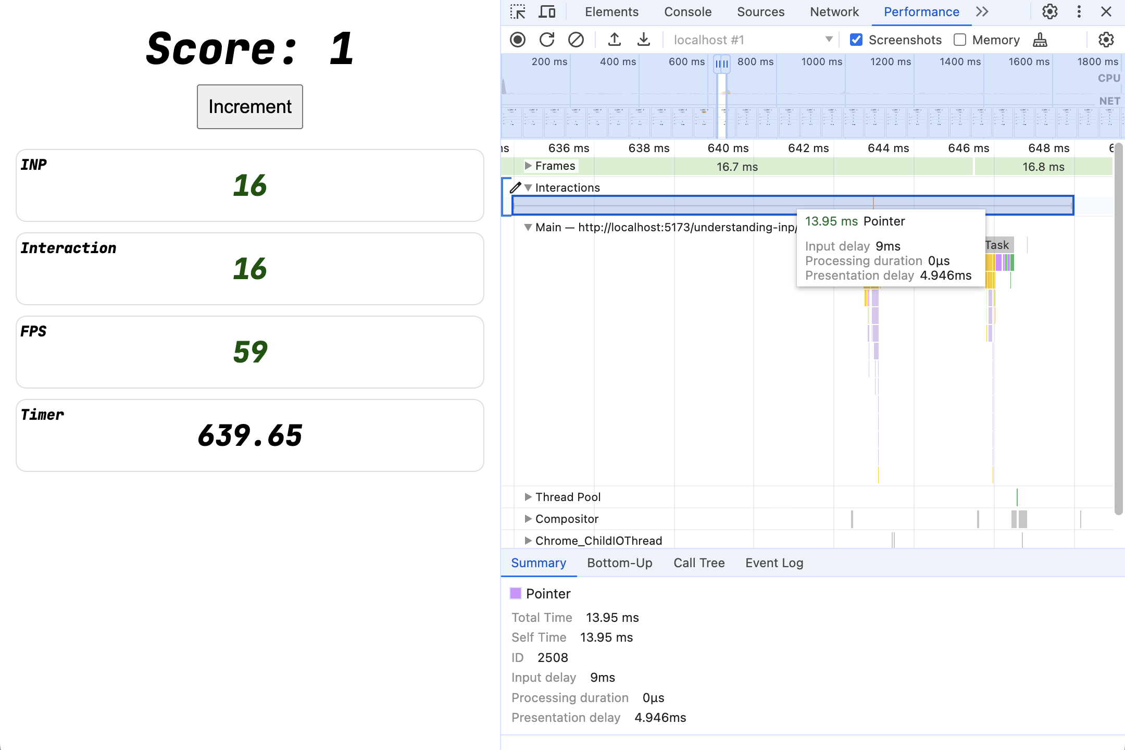Click the reload performance button
This screenshot has height=750, width=1125.
pyautogui.click(x=547, y=40)
